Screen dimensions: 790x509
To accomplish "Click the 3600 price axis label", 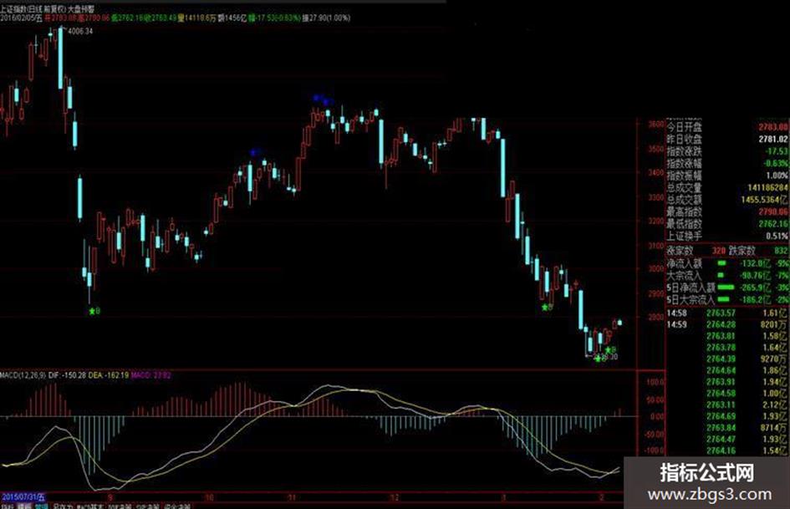I will [x=656, y=125].
